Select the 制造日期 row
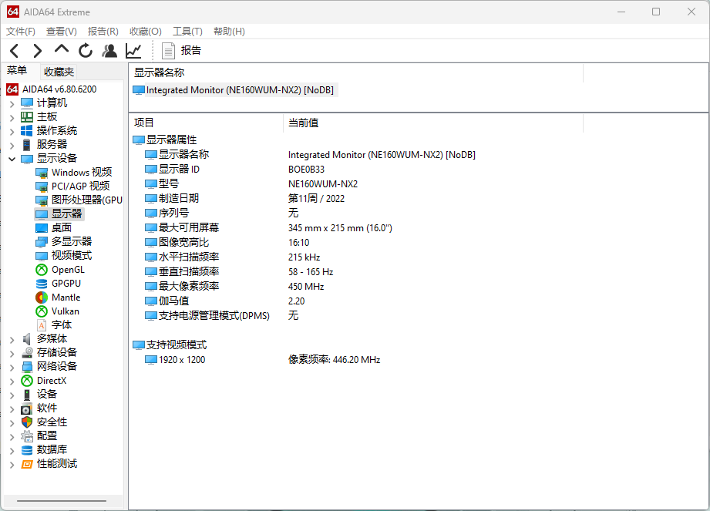Screen dimensions: 710x511 click(244, 199)
